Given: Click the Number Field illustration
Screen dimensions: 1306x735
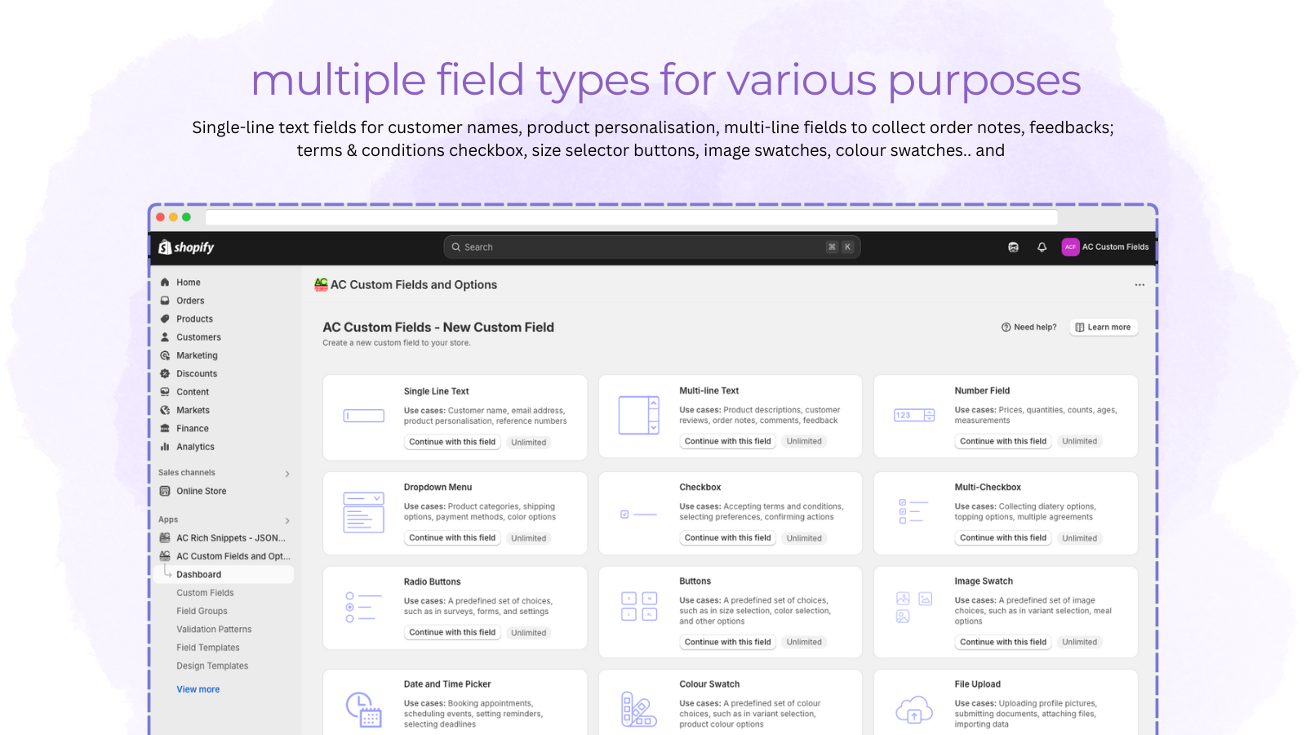Looking at the screenshot, I should 914,415.
